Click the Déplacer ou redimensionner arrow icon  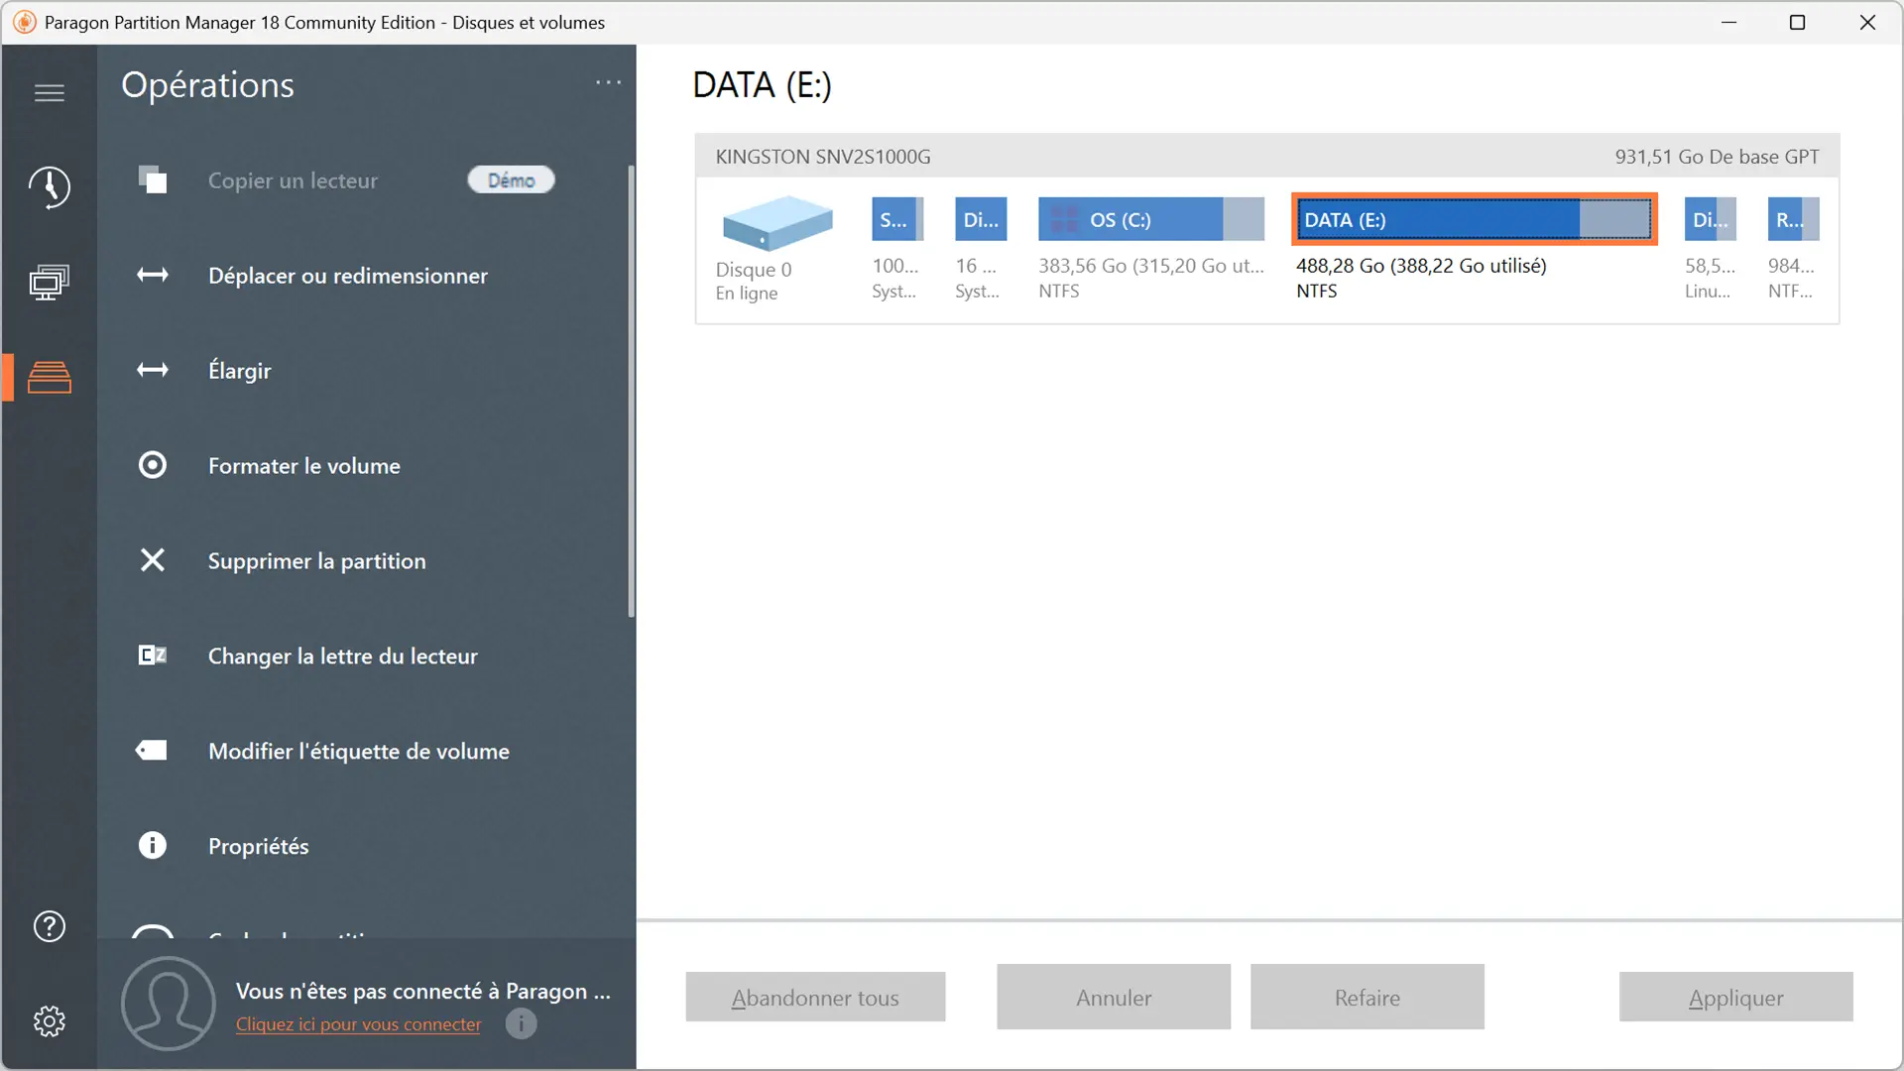point(152,275)
